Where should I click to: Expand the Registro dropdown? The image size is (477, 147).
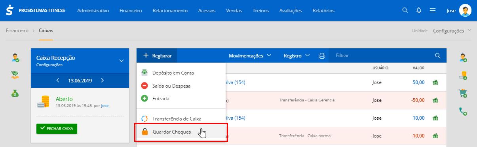[x=297, y=56]
